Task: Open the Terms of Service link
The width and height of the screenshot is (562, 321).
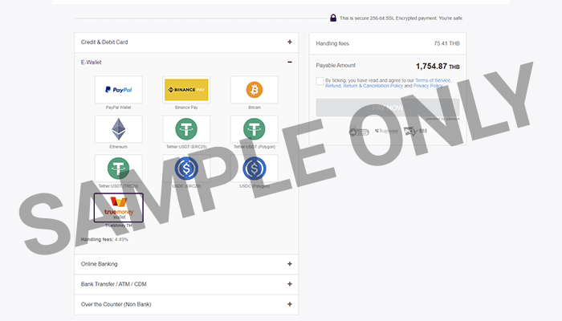Action: (x=432, y=80)
